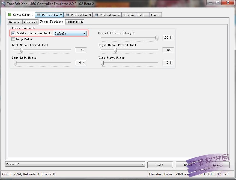
Task: Click the Controller 3 status square icon
Action: click(67, 15)
